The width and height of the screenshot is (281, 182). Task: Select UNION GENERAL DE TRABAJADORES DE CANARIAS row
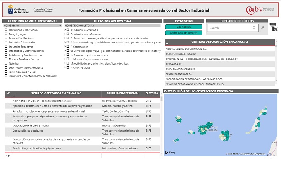[x=220, y=59]
